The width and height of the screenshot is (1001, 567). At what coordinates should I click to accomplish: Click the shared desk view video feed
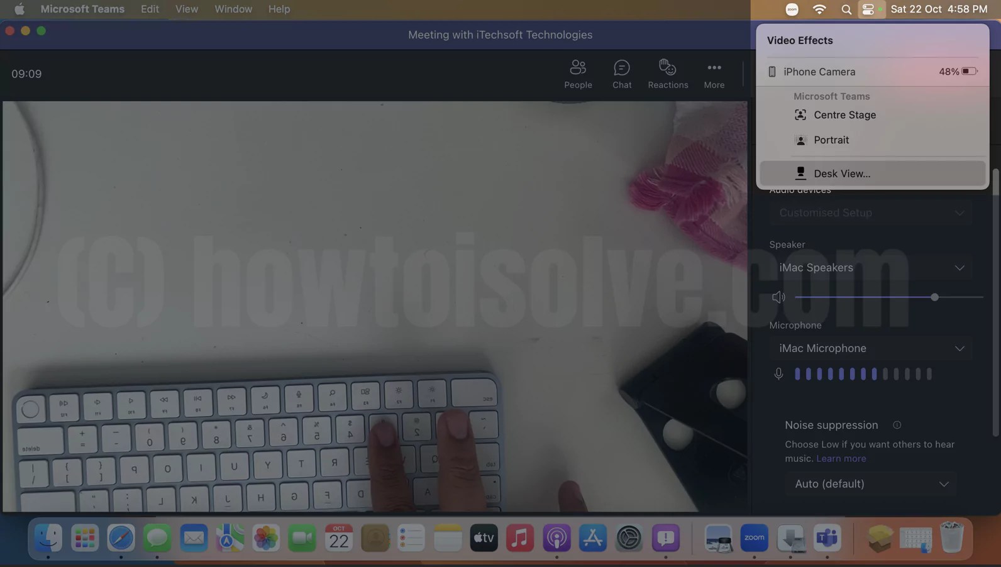click(375, 307)
